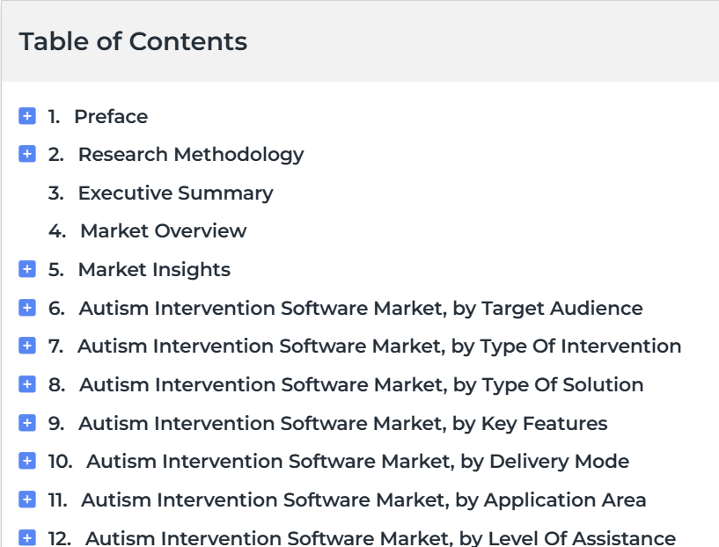Expand Research Methodology with its plus icon
The width and height of the screenshot is (719, 547).
point(27,154)
